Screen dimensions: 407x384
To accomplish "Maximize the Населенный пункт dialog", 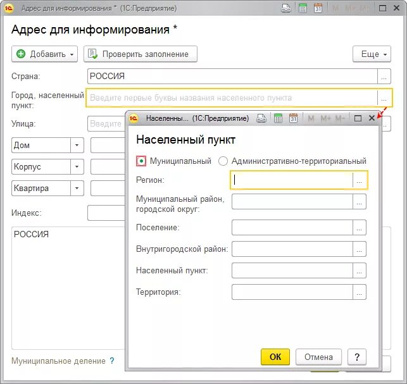I will click(358, 118).
